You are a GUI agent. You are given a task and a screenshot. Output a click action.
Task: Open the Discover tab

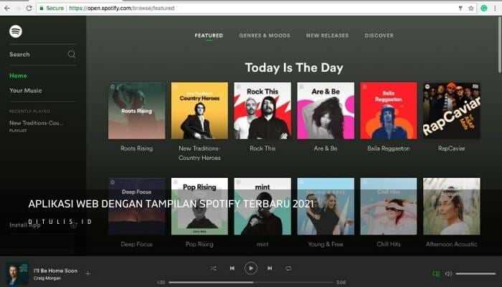[379, 36]
